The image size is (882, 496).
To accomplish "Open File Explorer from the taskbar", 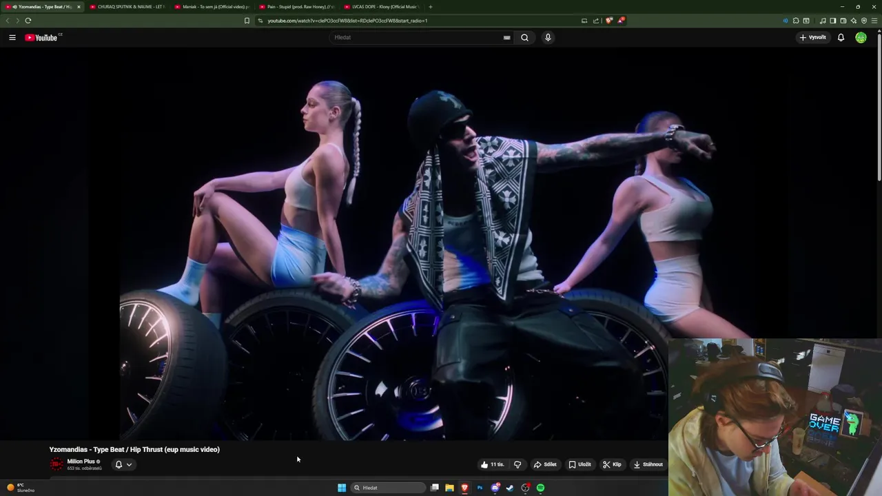I will pos(449,488).
